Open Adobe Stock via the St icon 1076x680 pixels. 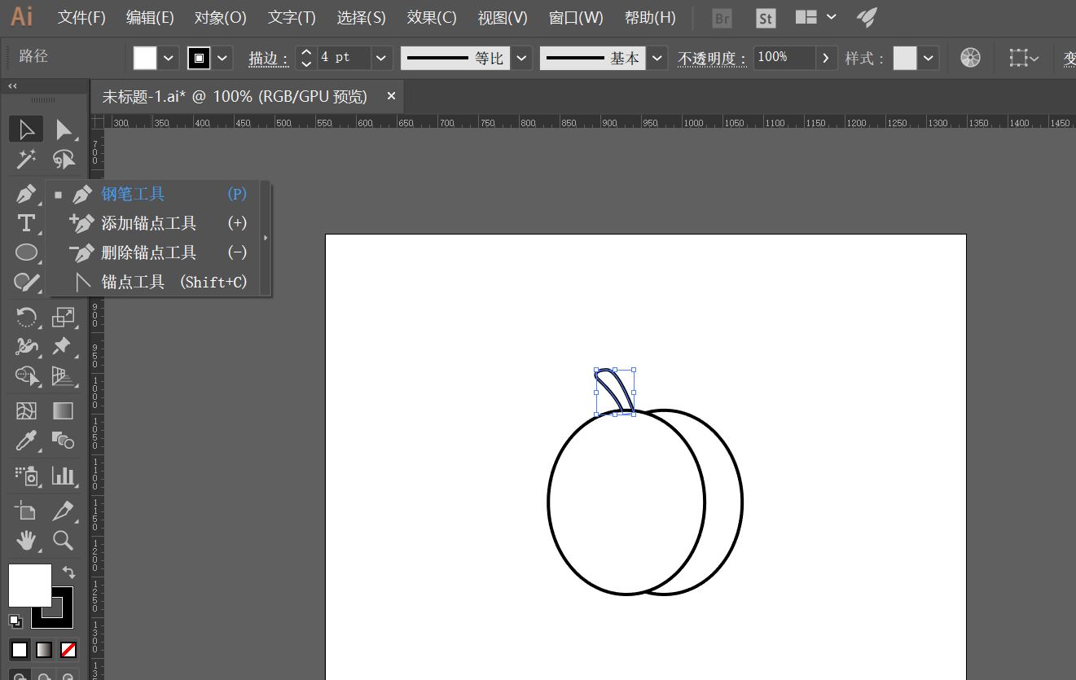[765, 17]
